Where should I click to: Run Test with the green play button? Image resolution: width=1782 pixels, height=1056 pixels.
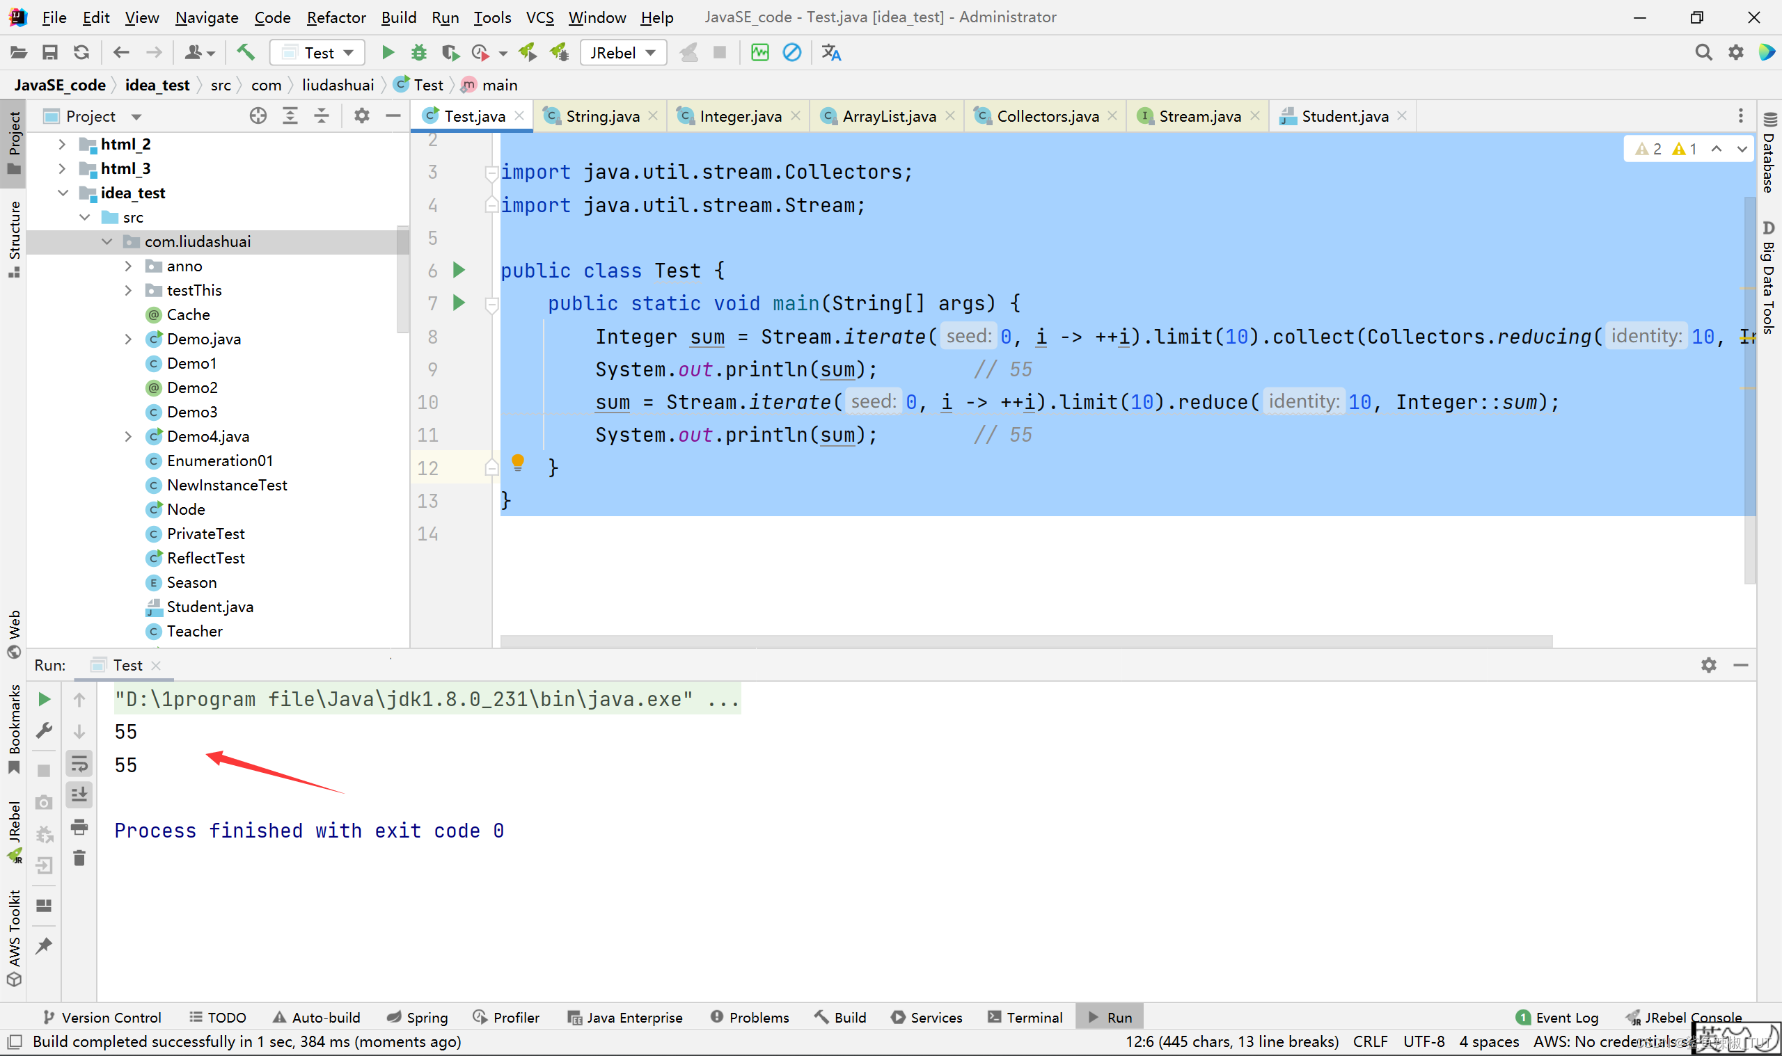(388, 53)
